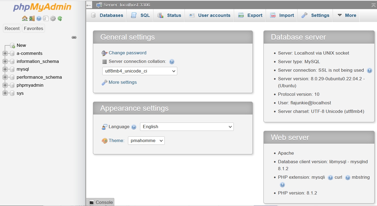Image resolution: width=377 pixels, height=206 pixels.
Task: Click the phpMyAdmin logo
Action: [42, 7]
